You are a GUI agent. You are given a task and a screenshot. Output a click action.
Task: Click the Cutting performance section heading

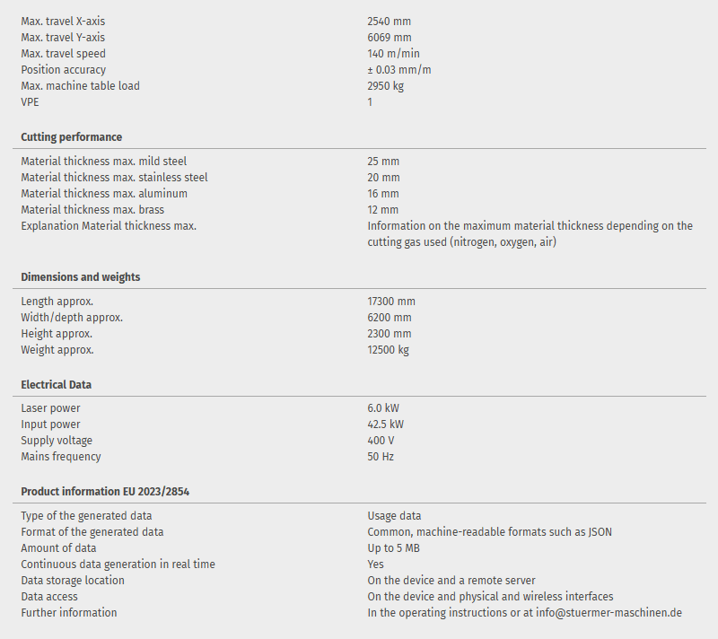[x=72, y=137]
